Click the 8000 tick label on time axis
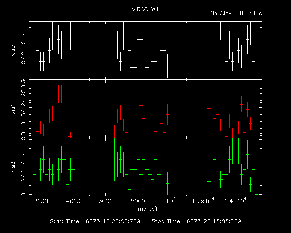This screenshot has width=291, height=233. (138, 201)
